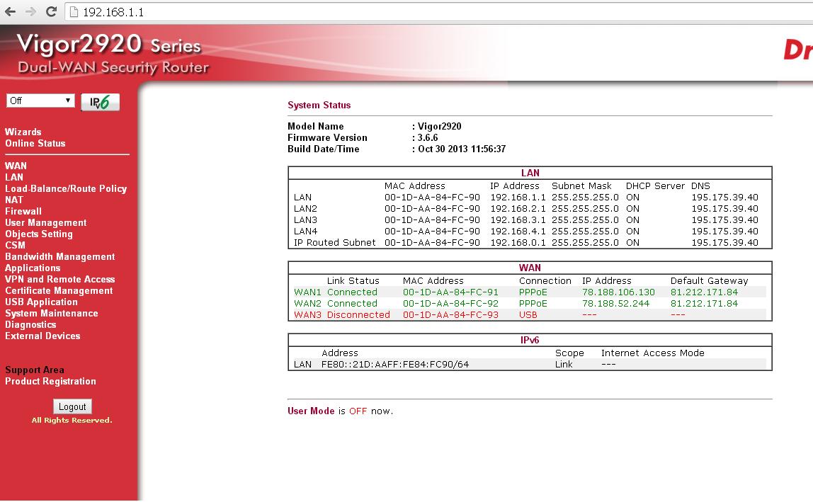The image size is (813, 502).
Task: Click the IPv6 icon button
Action: point(100,102)
